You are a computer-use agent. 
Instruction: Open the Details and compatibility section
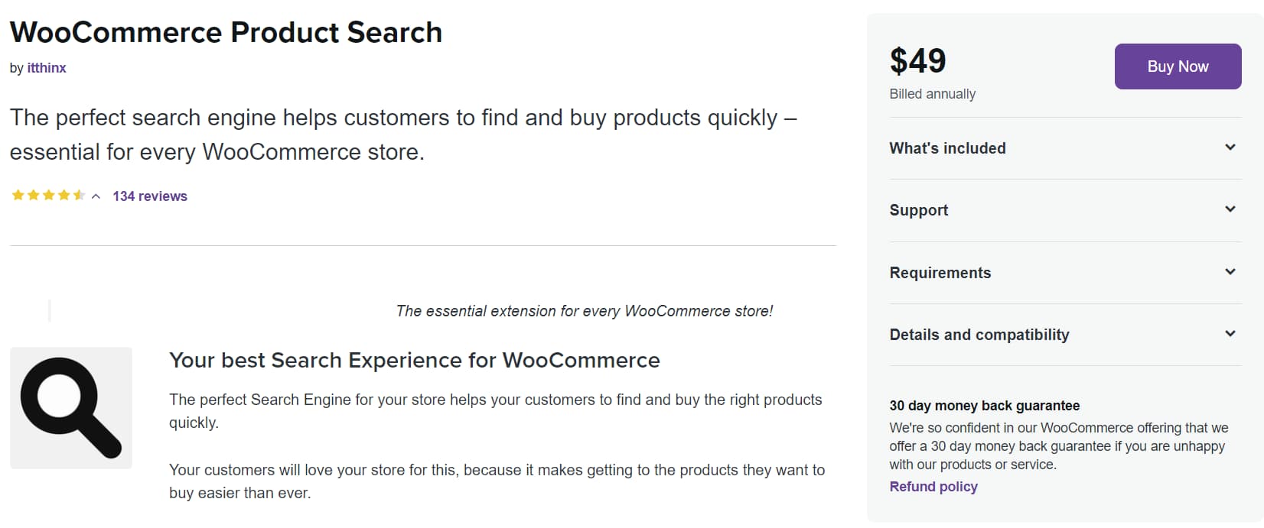click(x=979, y=335)
